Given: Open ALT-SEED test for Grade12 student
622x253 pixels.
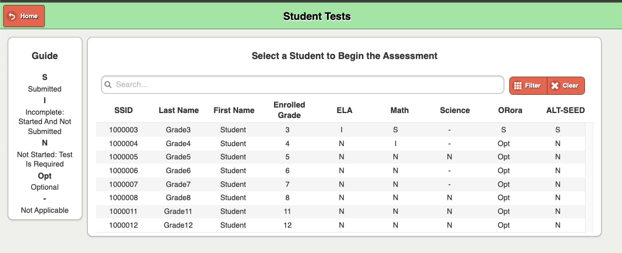Looking at the screenshot, I should [557, 225].
